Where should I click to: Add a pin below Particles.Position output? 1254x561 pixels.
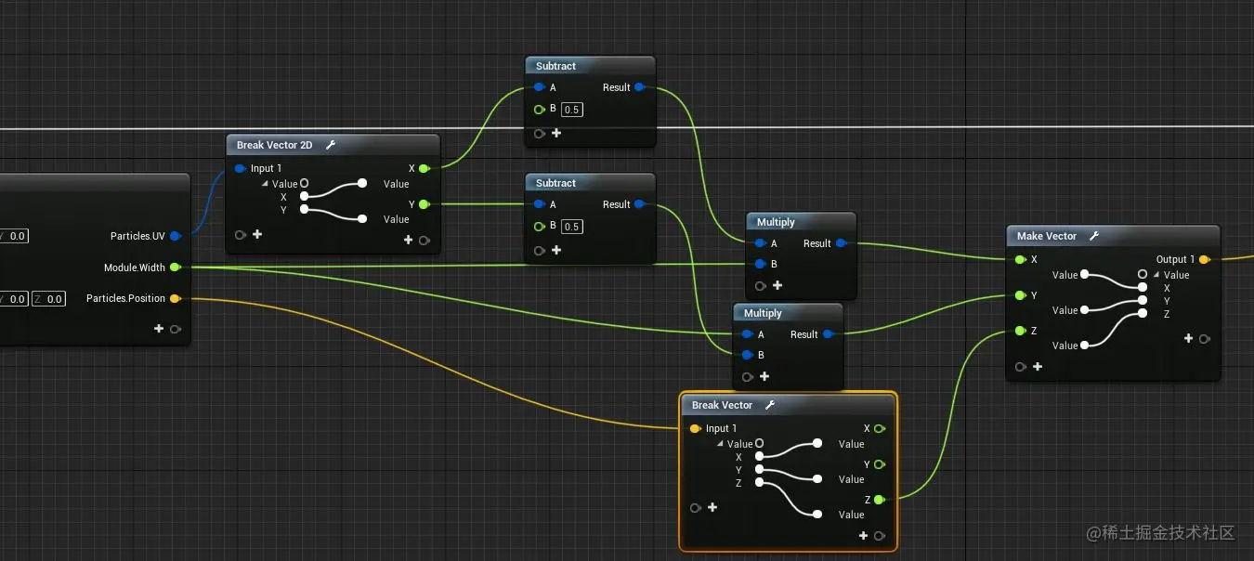(x=159, y=328)
